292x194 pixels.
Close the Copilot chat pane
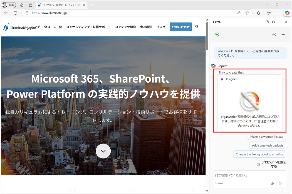tap(286, 22)
